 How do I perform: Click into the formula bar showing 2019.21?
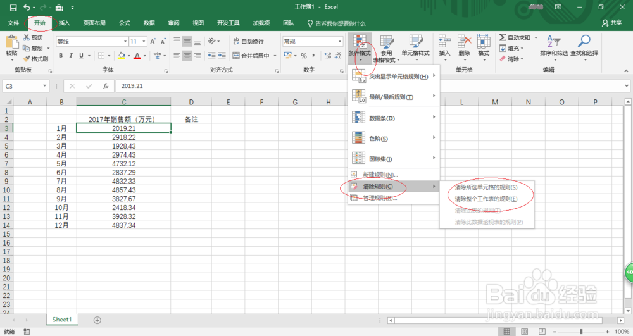370,86
